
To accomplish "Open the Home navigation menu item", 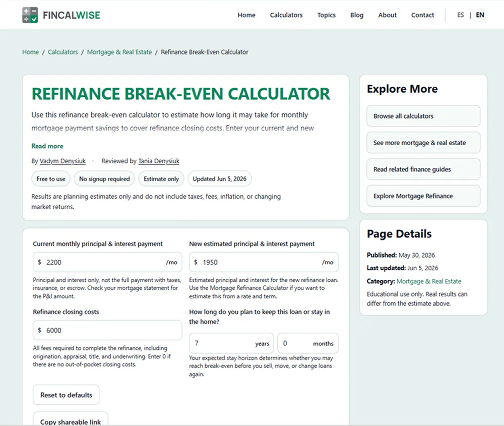I will 246,15.
